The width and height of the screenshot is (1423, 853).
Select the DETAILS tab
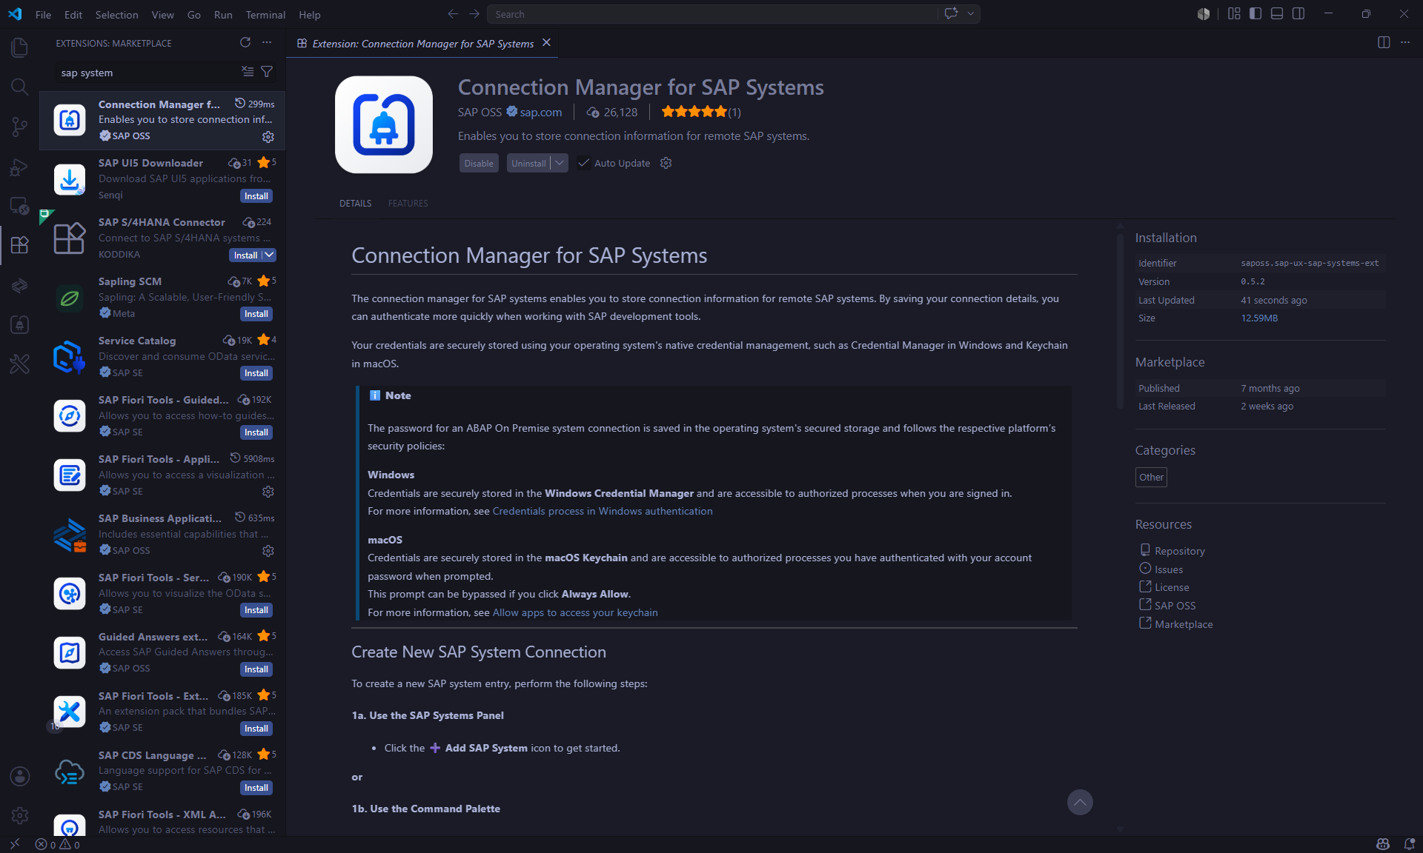(x=355, y=203)
